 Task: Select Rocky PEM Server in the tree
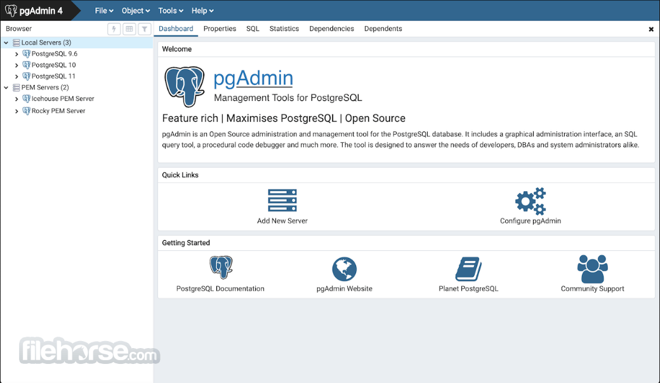[58, 111]
